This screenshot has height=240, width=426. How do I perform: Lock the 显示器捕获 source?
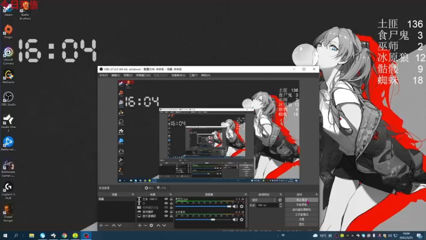[171, 216]
